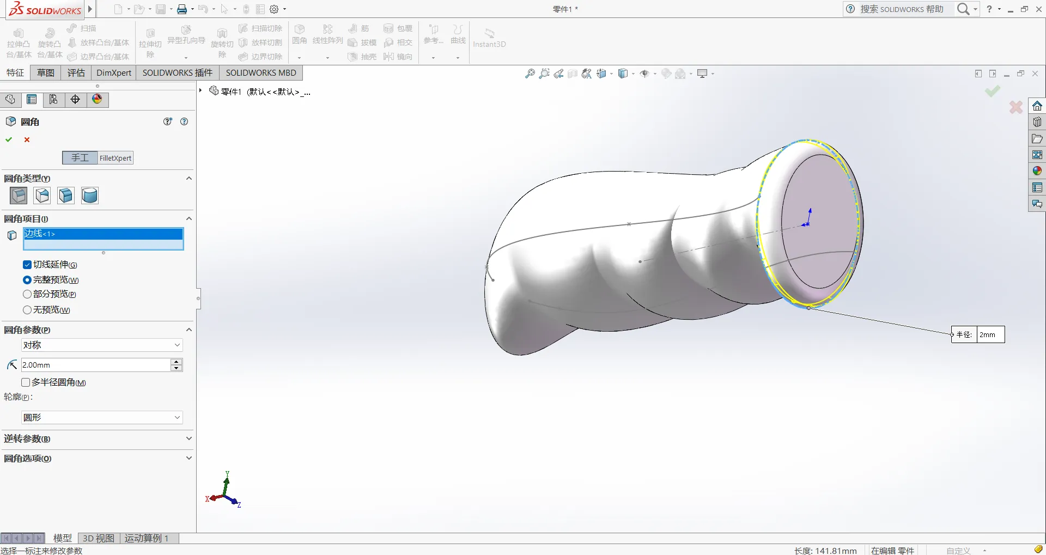
Task: Enable the 多半径圆角 checkbox
Action: tap(26, 382)
